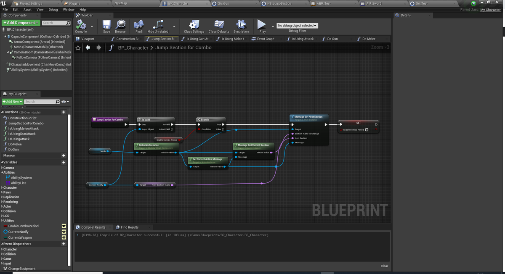Select the Get Anim Instance node header
Image resolution: width=505 pixels, height=274 pixels.
point(156,145)
